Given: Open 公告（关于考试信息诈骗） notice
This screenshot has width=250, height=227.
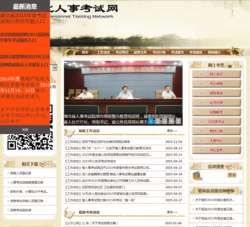Looking at the screenshot, I should [x=100, y=223].
